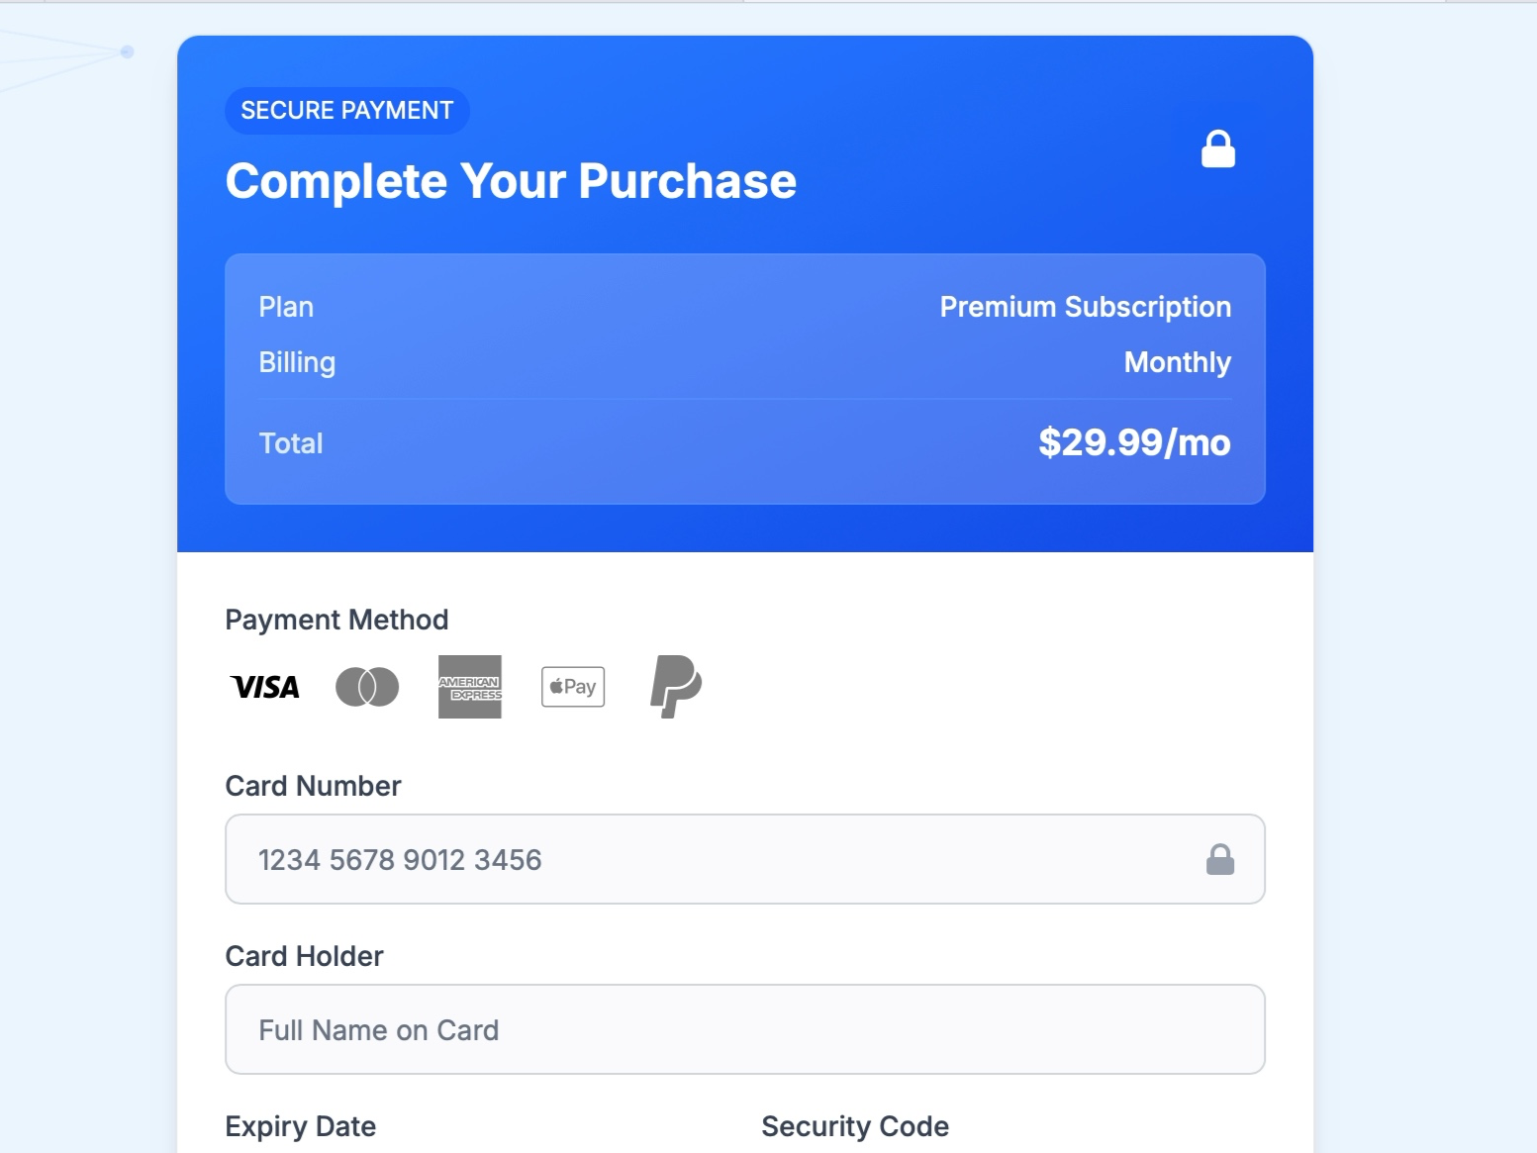The height and width of the screenshot is (1153, 1537).
Task: Click the lock icon in the blue header
Action: pyautogui.click(x=1218, y=148)
